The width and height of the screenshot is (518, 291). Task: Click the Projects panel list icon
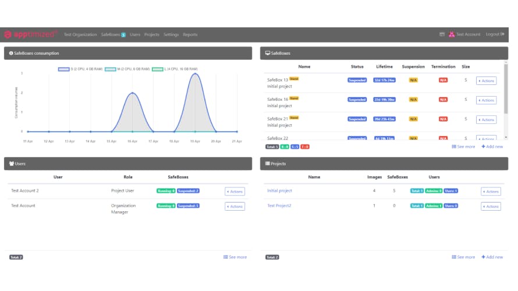click(x=268, y=164)
